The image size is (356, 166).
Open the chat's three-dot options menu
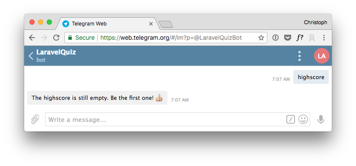(299, 56)
